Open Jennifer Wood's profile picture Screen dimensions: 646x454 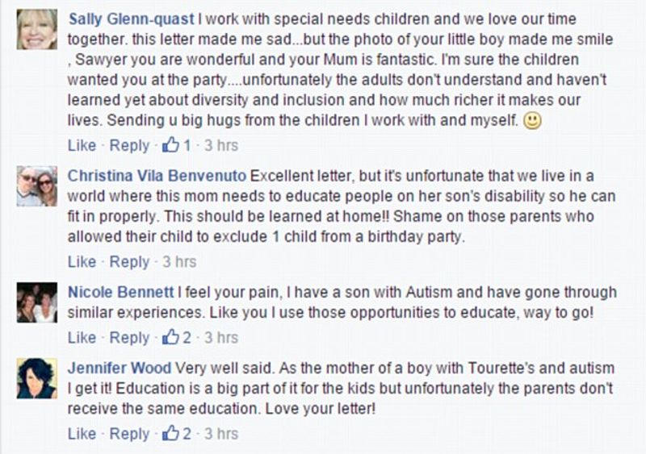(37, 379)
